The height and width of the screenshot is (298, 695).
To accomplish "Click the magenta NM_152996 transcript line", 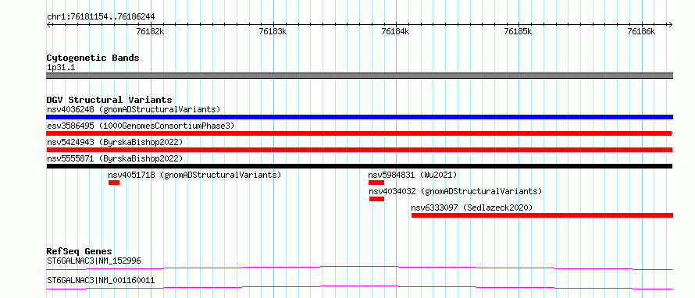I will [x=359, y=268].
